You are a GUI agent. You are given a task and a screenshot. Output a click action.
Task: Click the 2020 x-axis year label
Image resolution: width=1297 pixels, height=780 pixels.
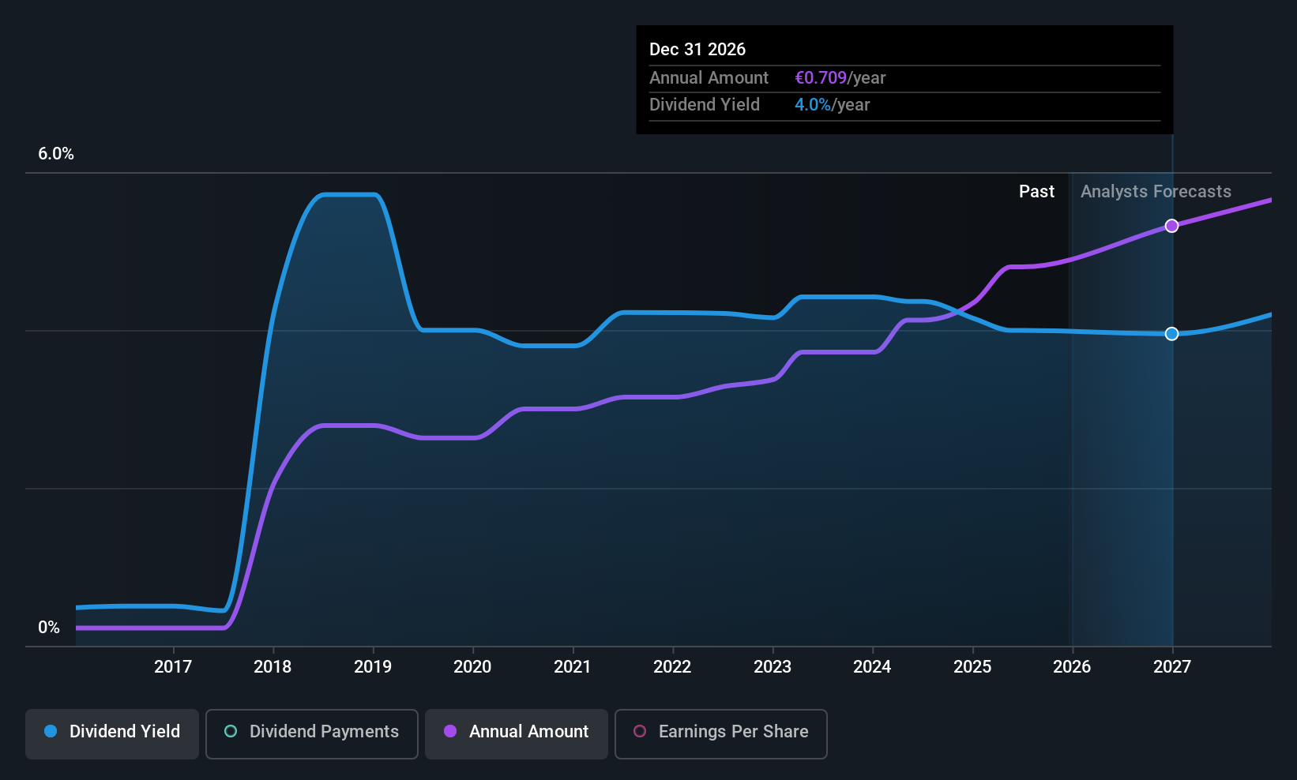pyautogui.click(x=472, y=667)
